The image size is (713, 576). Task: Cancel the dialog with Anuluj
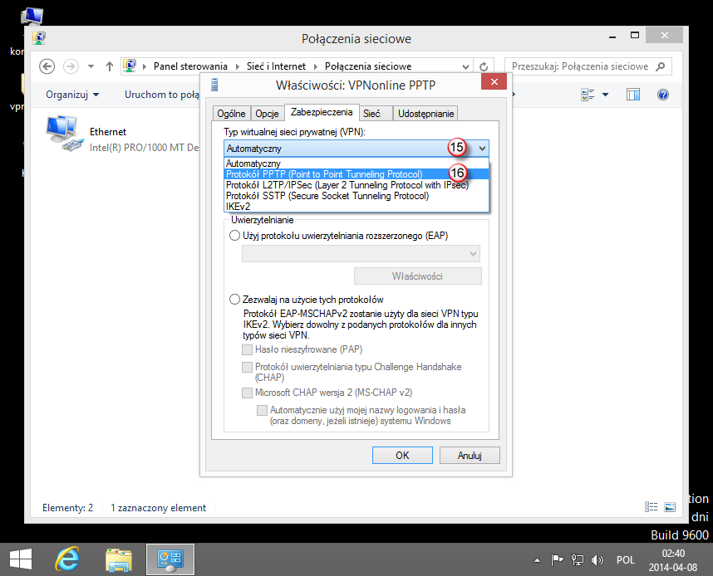point(470,455)
